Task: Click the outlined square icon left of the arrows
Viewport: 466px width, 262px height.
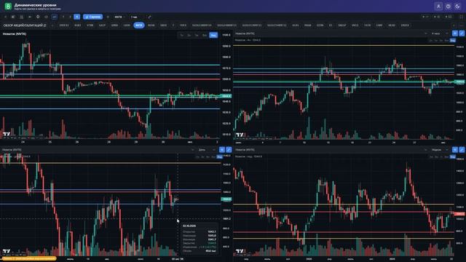Action: click(x=55, y=17)
